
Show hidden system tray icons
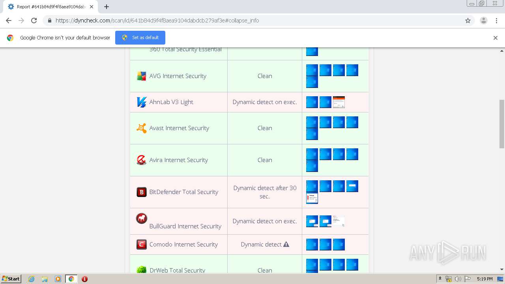coord(440,279)
